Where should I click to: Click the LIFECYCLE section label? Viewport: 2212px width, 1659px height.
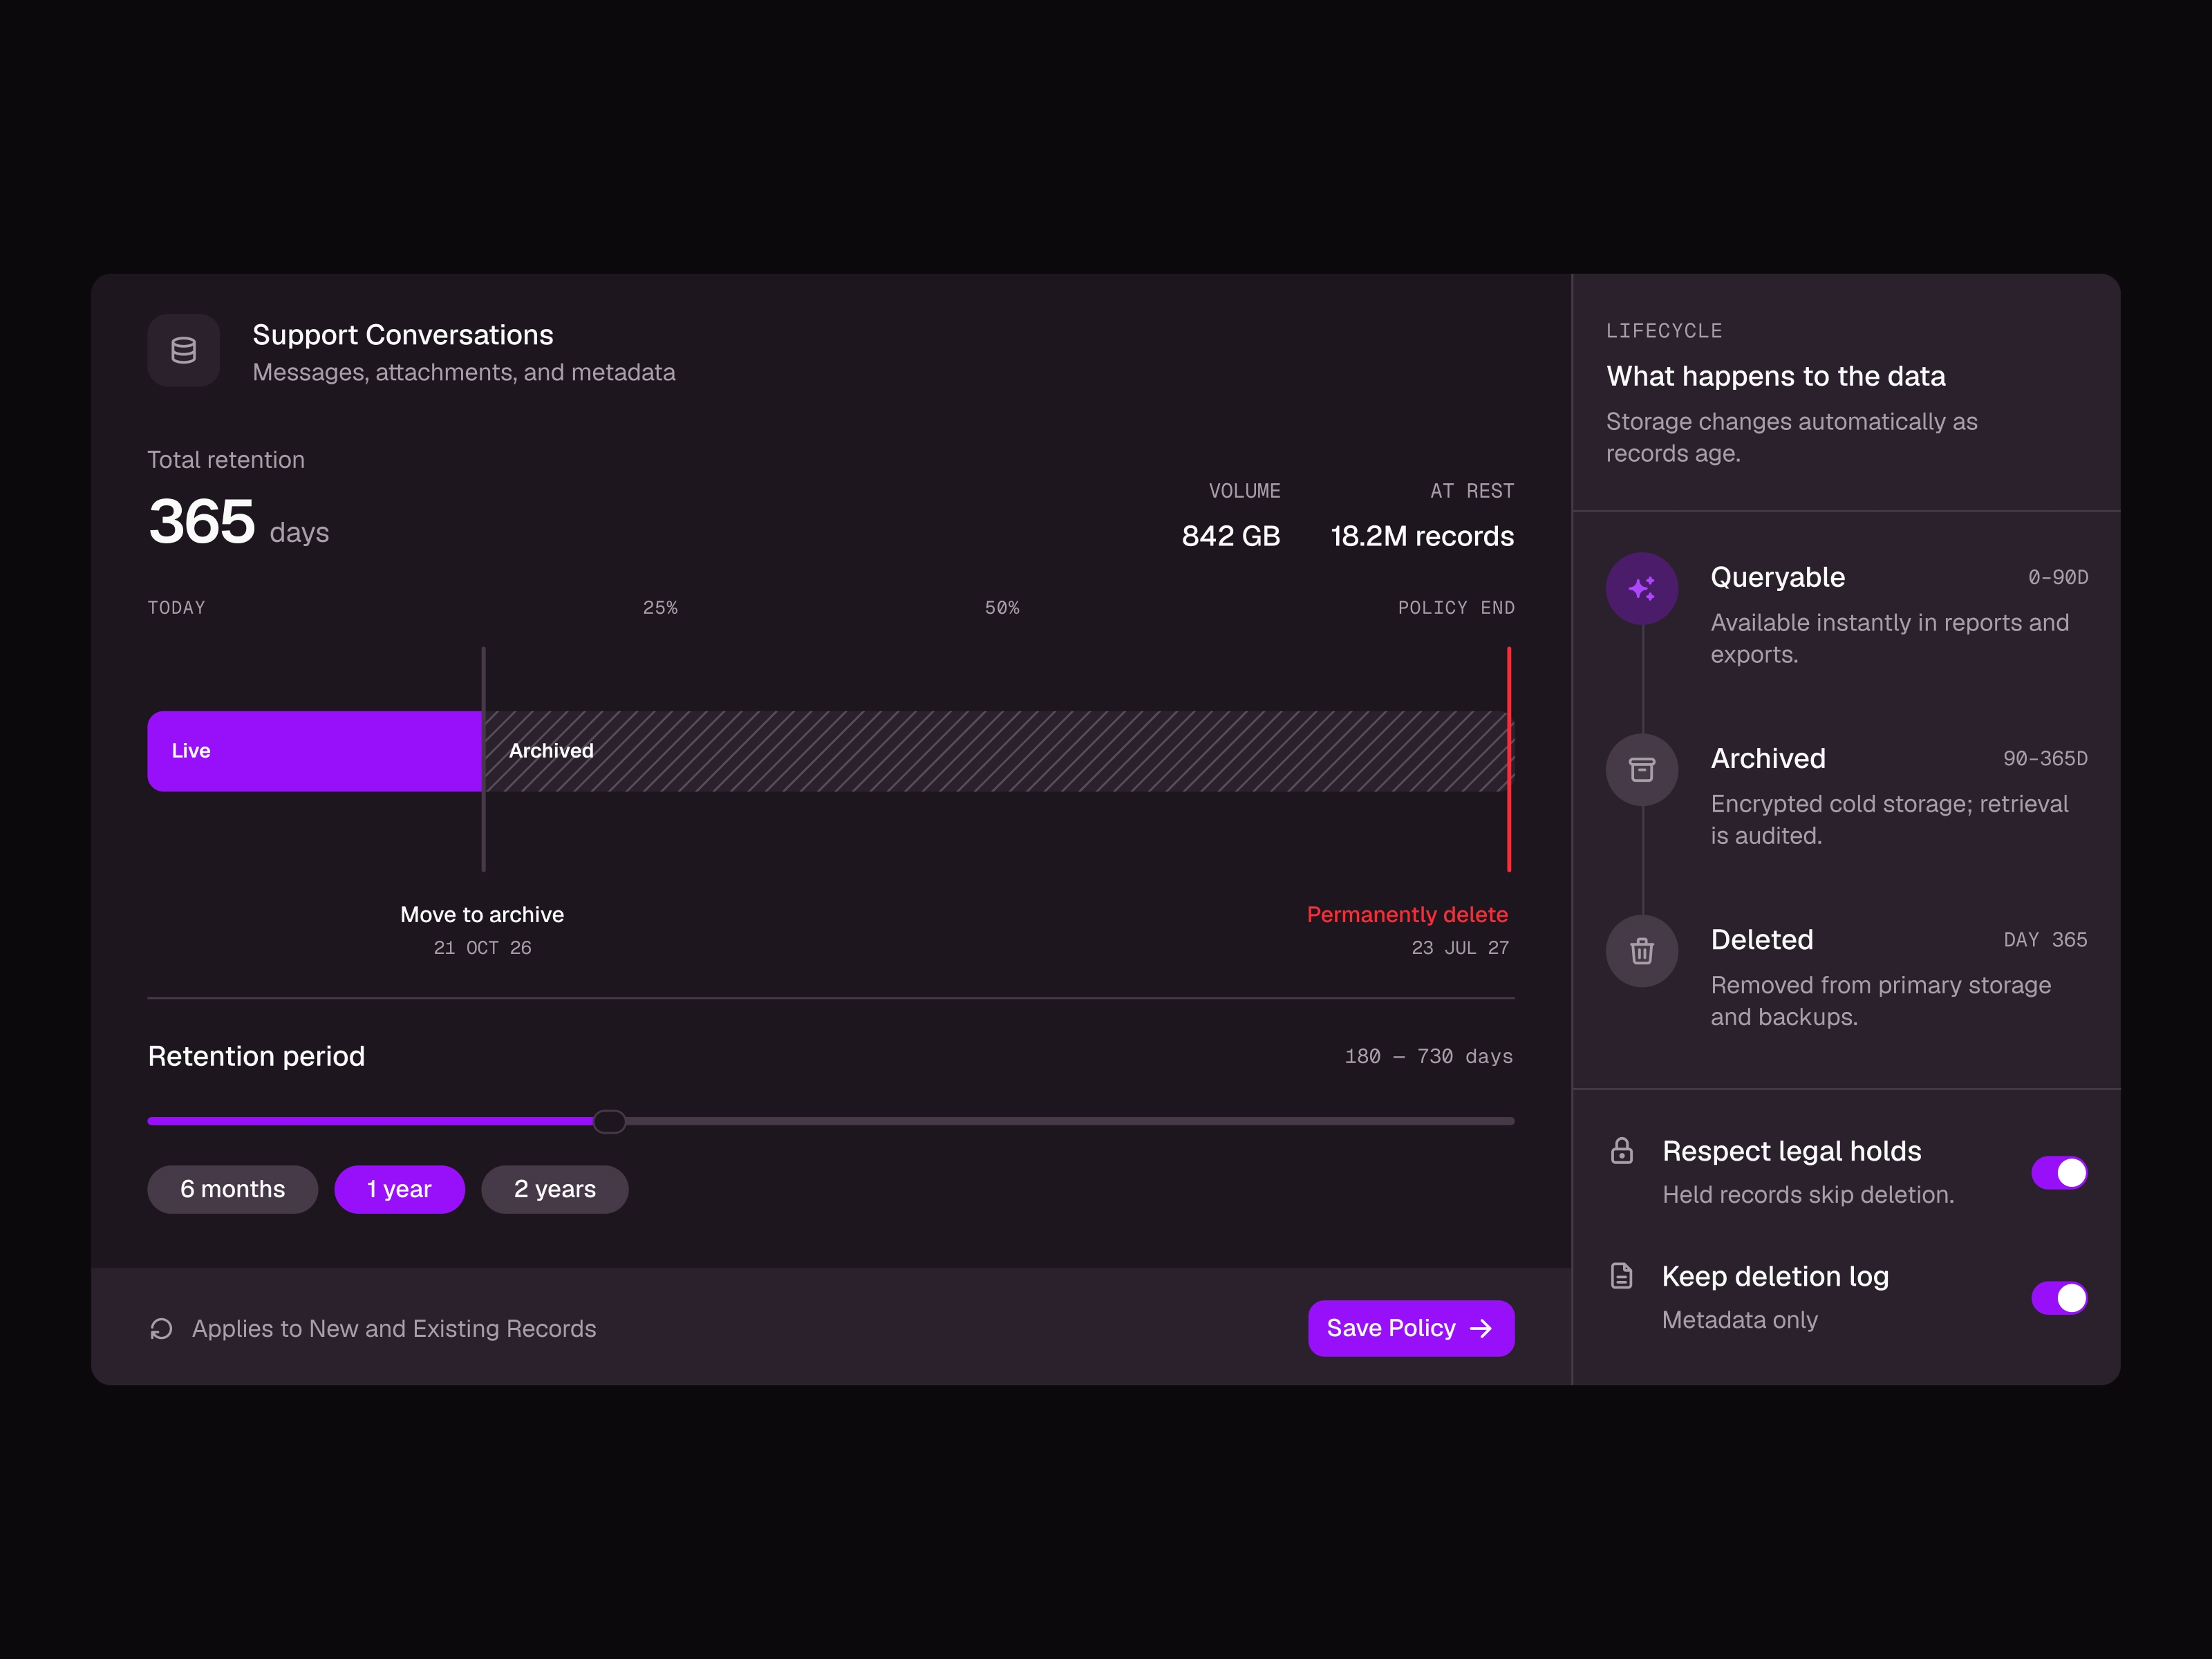click(1664, 331)
